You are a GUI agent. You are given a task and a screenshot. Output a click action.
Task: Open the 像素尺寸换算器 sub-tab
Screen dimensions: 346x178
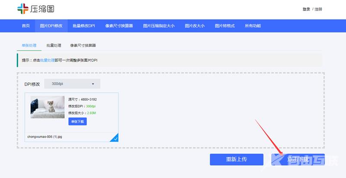click(83, 45)
